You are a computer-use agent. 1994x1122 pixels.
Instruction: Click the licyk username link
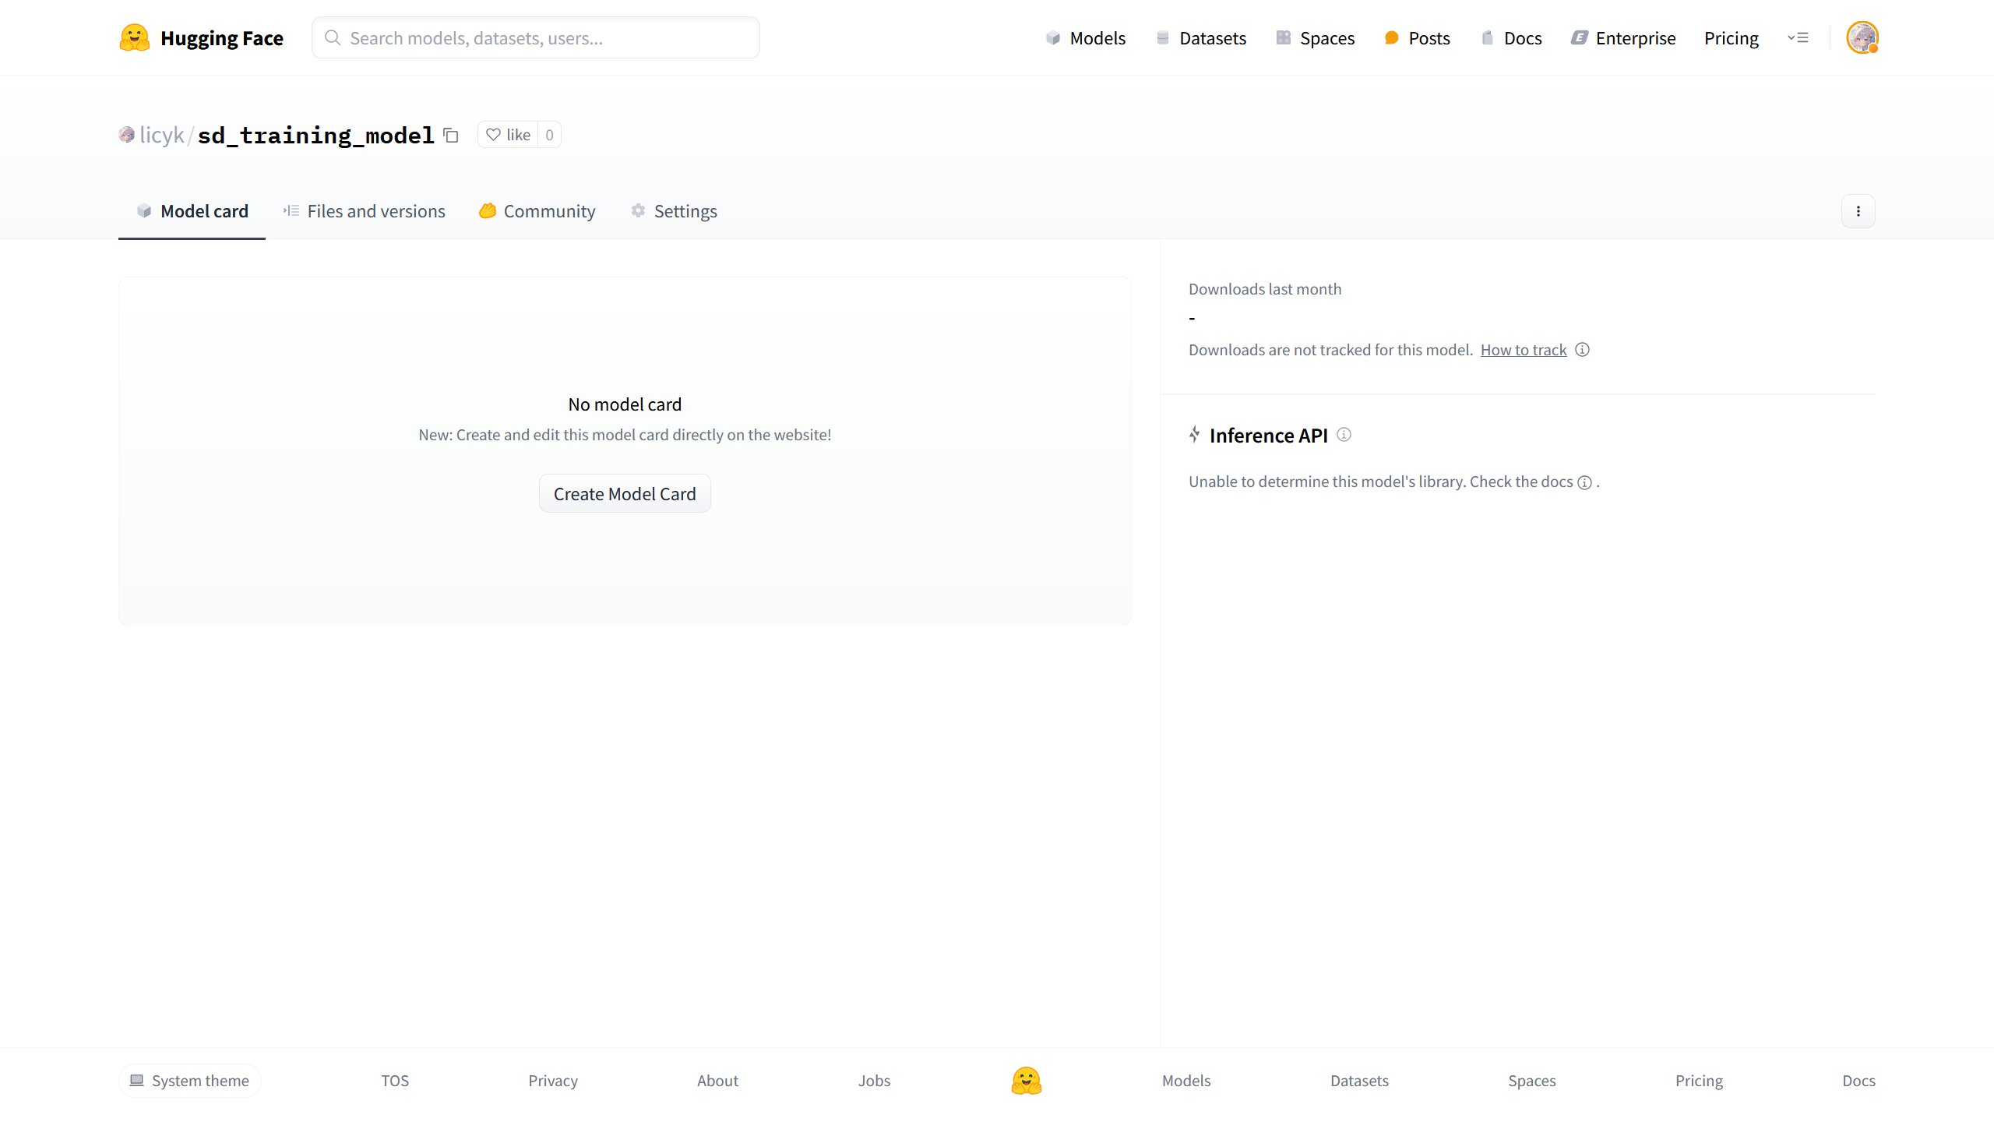[161, 135]
